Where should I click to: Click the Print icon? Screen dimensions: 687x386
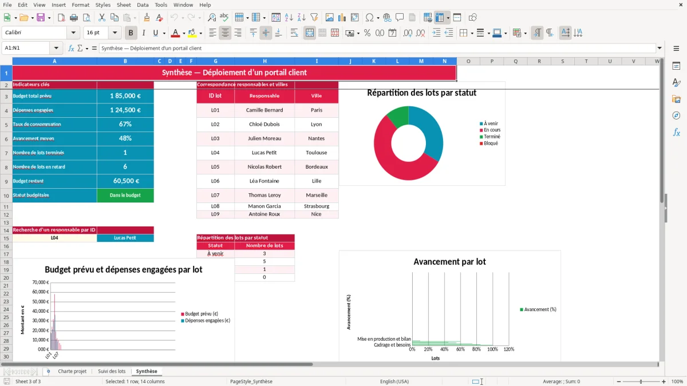[74, 18]
